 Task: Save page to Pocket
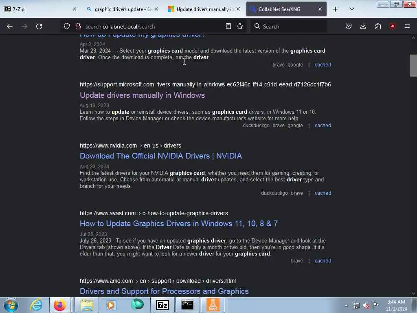coord(349,26)
